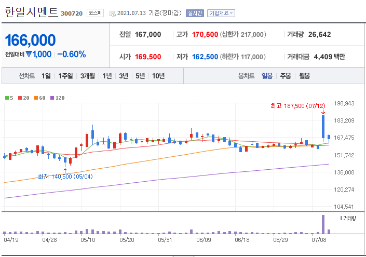Click the 한일시멘트 stock name heading
This screenshot has height=257, width=366.
(31, 12)
